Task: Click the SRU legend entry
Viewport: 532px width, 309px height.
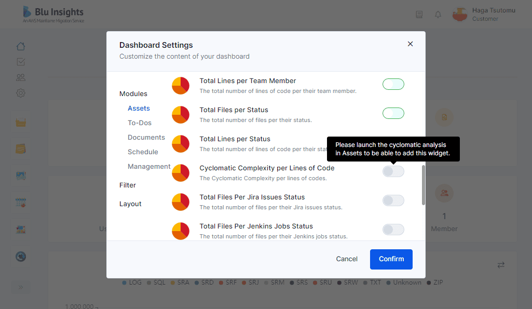Action: (322, 283)
